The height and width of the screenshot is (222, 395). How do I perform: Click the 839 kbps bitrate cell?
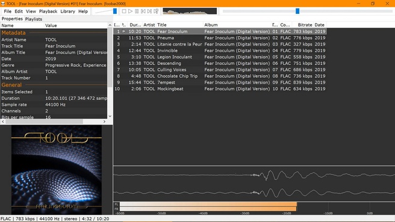(x=302, y=82)
